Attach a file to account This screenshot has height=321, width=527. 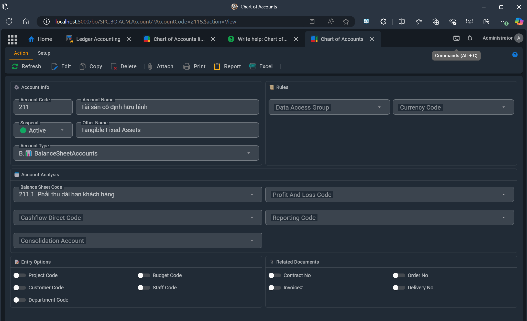coord(161,66)
